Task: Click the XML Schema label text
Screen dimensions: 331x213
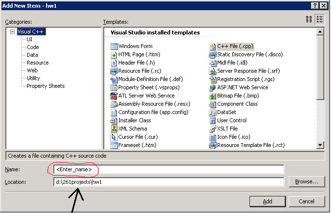Action: [x=133, y=129]
